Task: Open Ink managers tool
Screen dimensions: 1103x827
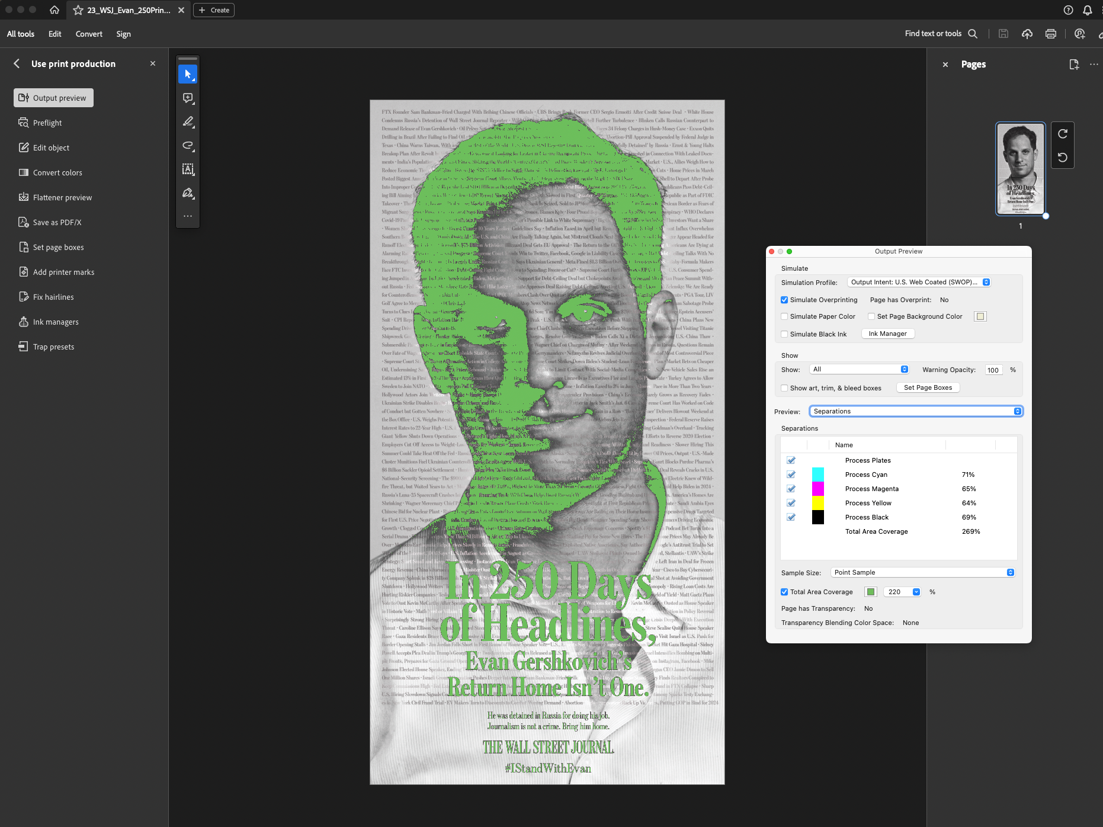Action: (49, 322)
